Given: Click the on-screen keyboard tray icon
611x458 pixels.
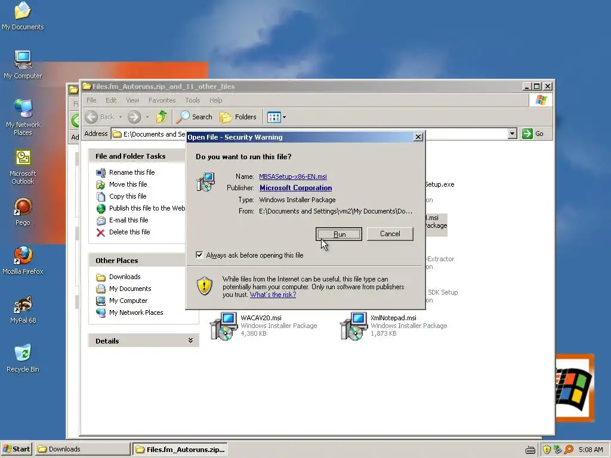Looking at the screenshot, I should point(530,450).
